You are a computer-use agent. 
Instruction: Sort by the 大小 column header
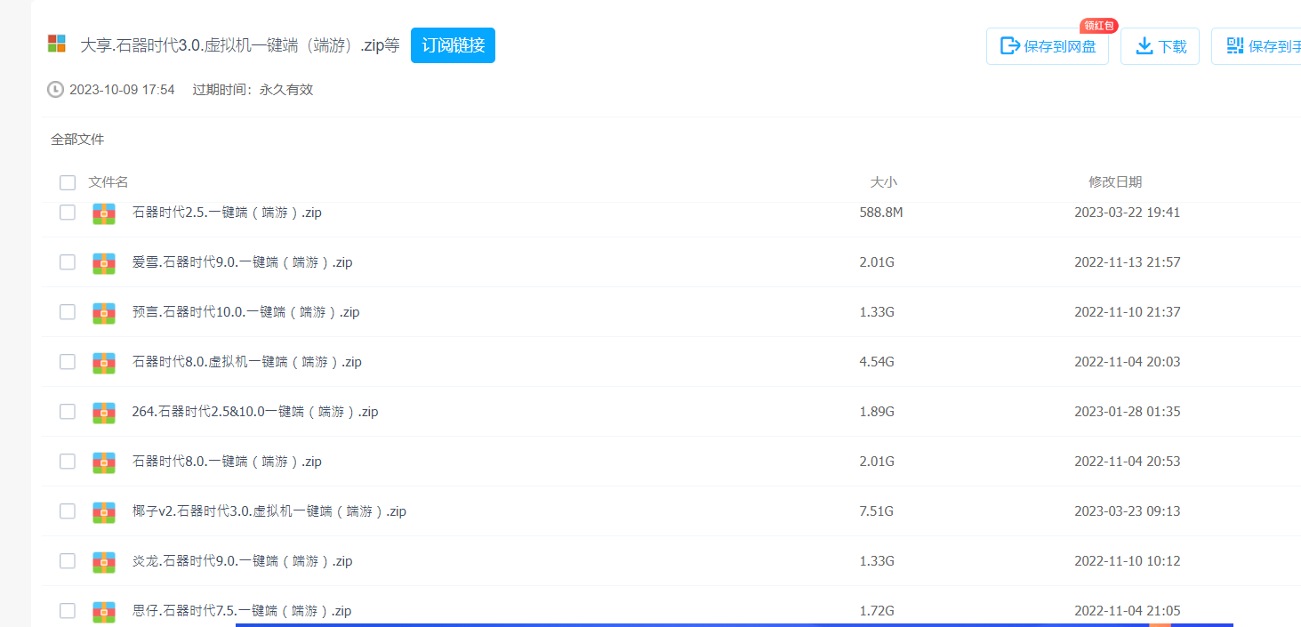point(883,182)
